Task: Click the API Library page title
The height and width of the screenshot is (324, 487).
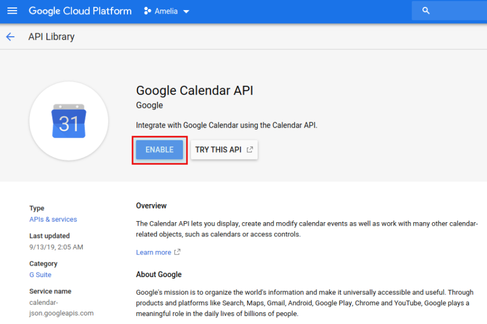Action: [52, 37]
